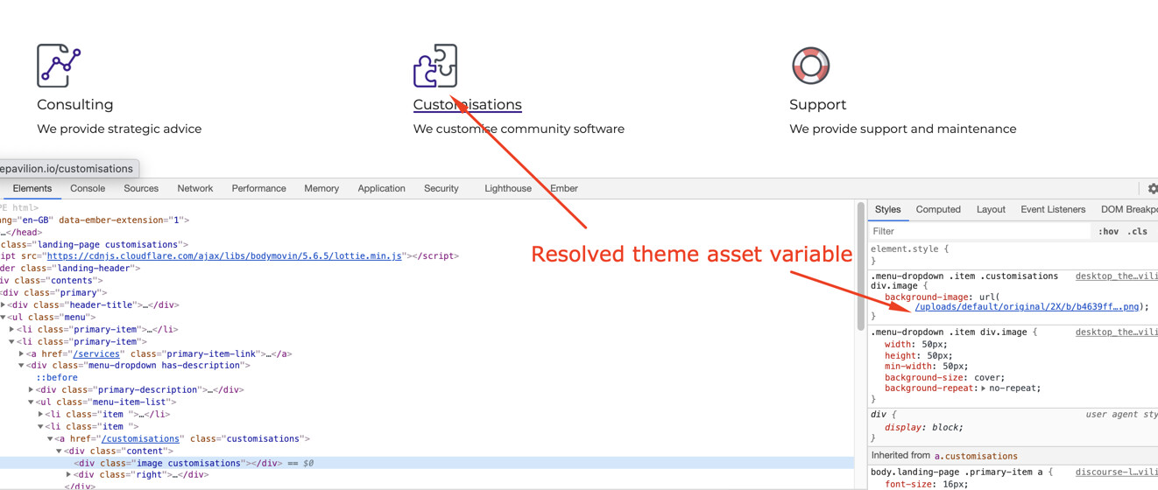Viewport: 1158px width, 490px height.
Task: Click 'We customise community software' text
Action: coord(519,129)
